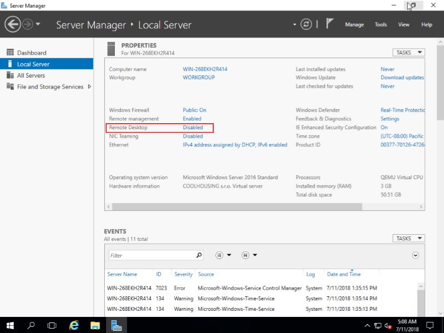Click the WORKGROUP link

[x=199, y=77]
